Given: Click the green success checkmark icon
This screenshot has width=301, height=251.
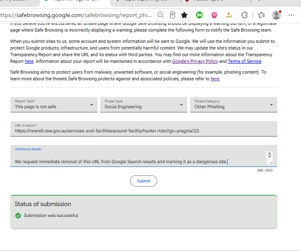Looking at the screenshot, I should coord(18,216).
